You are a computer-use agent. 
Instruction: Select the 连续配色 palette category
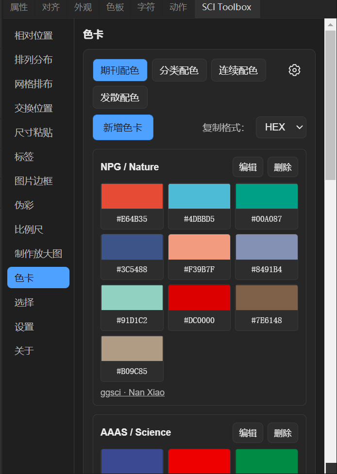tap(238, 70)
